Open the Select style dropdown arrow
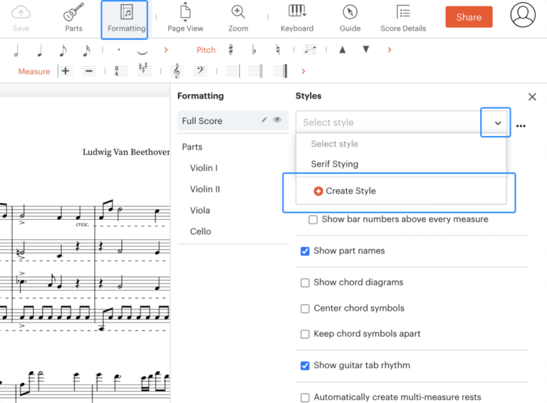547x403 pixels. click(x=498, y=122)
